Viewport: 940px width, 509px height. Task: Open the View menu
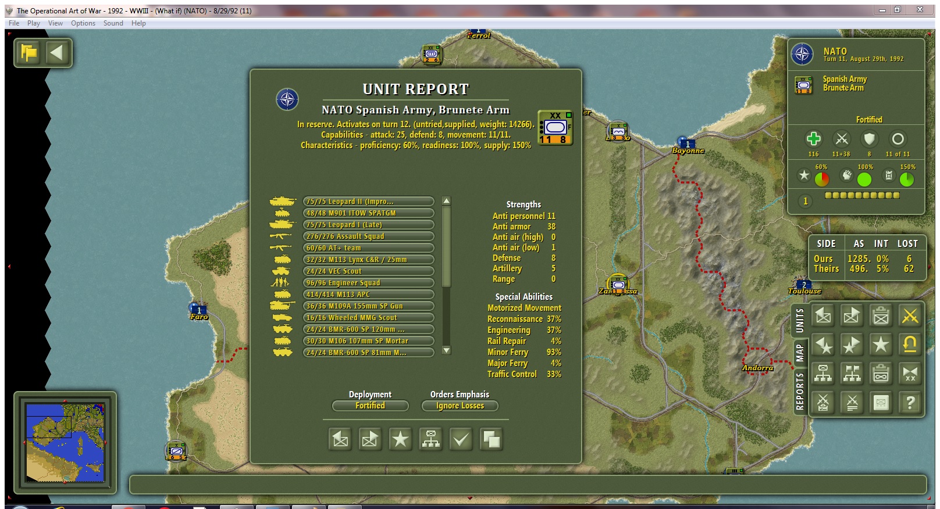click(x=55, y=23)
